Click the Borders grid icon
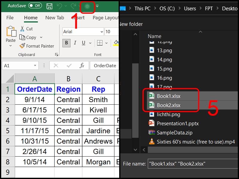The image size is (239, 179). pyautogui.click(x=100, y=43)
